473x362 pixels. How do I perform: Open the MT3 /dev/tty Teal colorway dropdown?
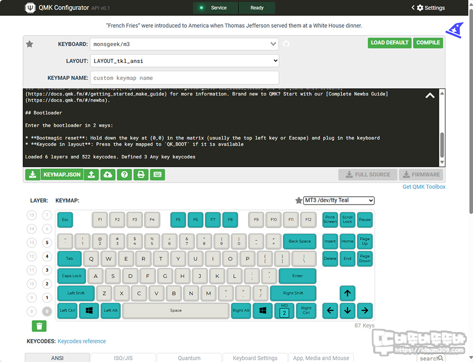pyautogui.click(x=338, y=200)
